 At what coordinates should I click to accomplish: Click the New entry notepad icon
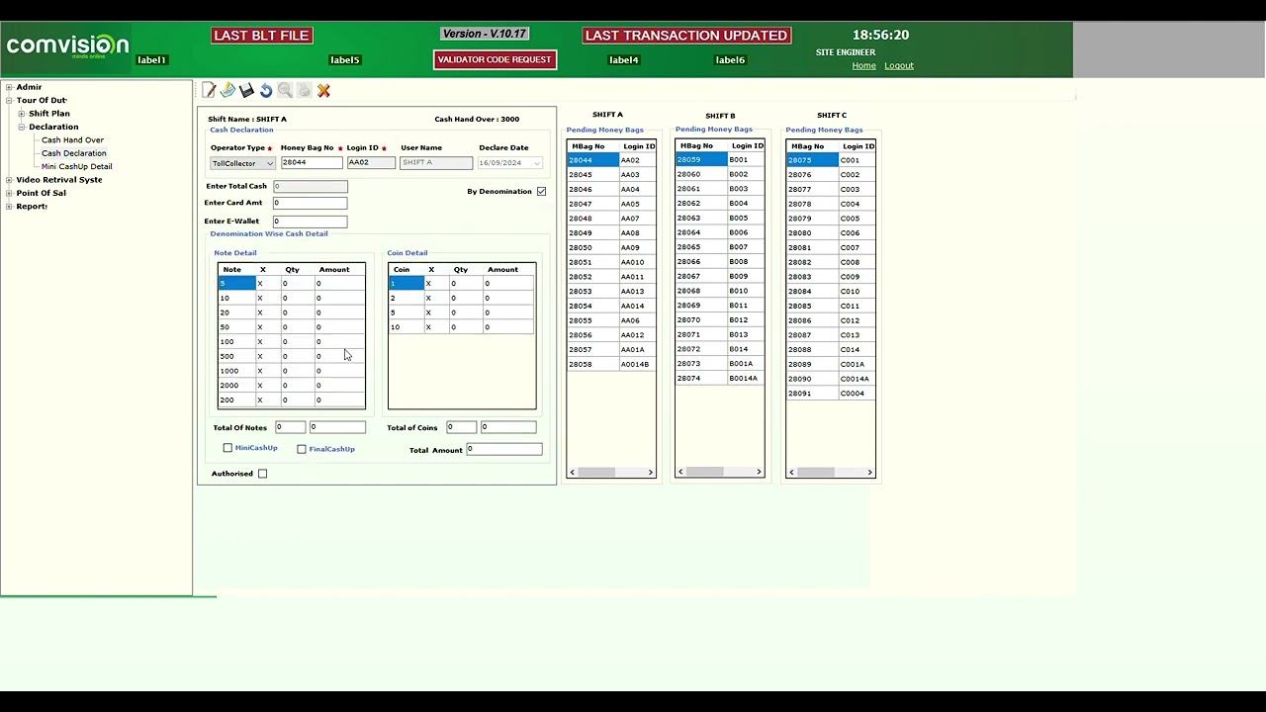pyautogui.click(x=209, y=90)
